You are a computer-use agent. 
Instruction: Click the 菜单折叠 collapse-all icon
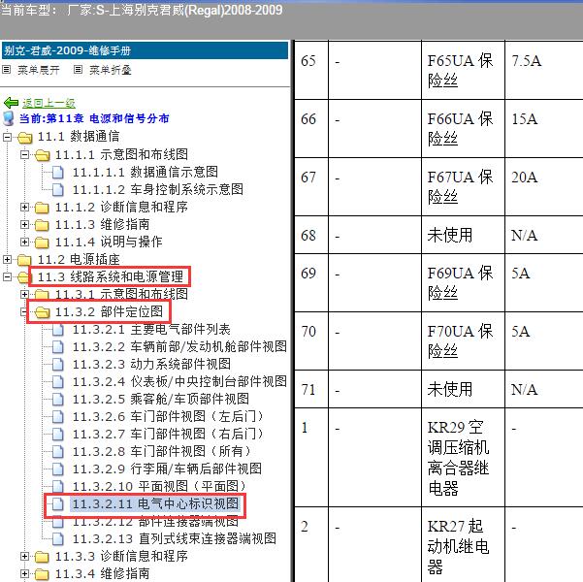78,70
